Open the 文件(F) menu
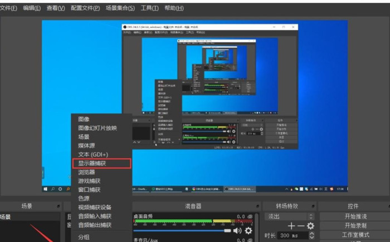This screenshot has height=242, width=390. point(8,8)
